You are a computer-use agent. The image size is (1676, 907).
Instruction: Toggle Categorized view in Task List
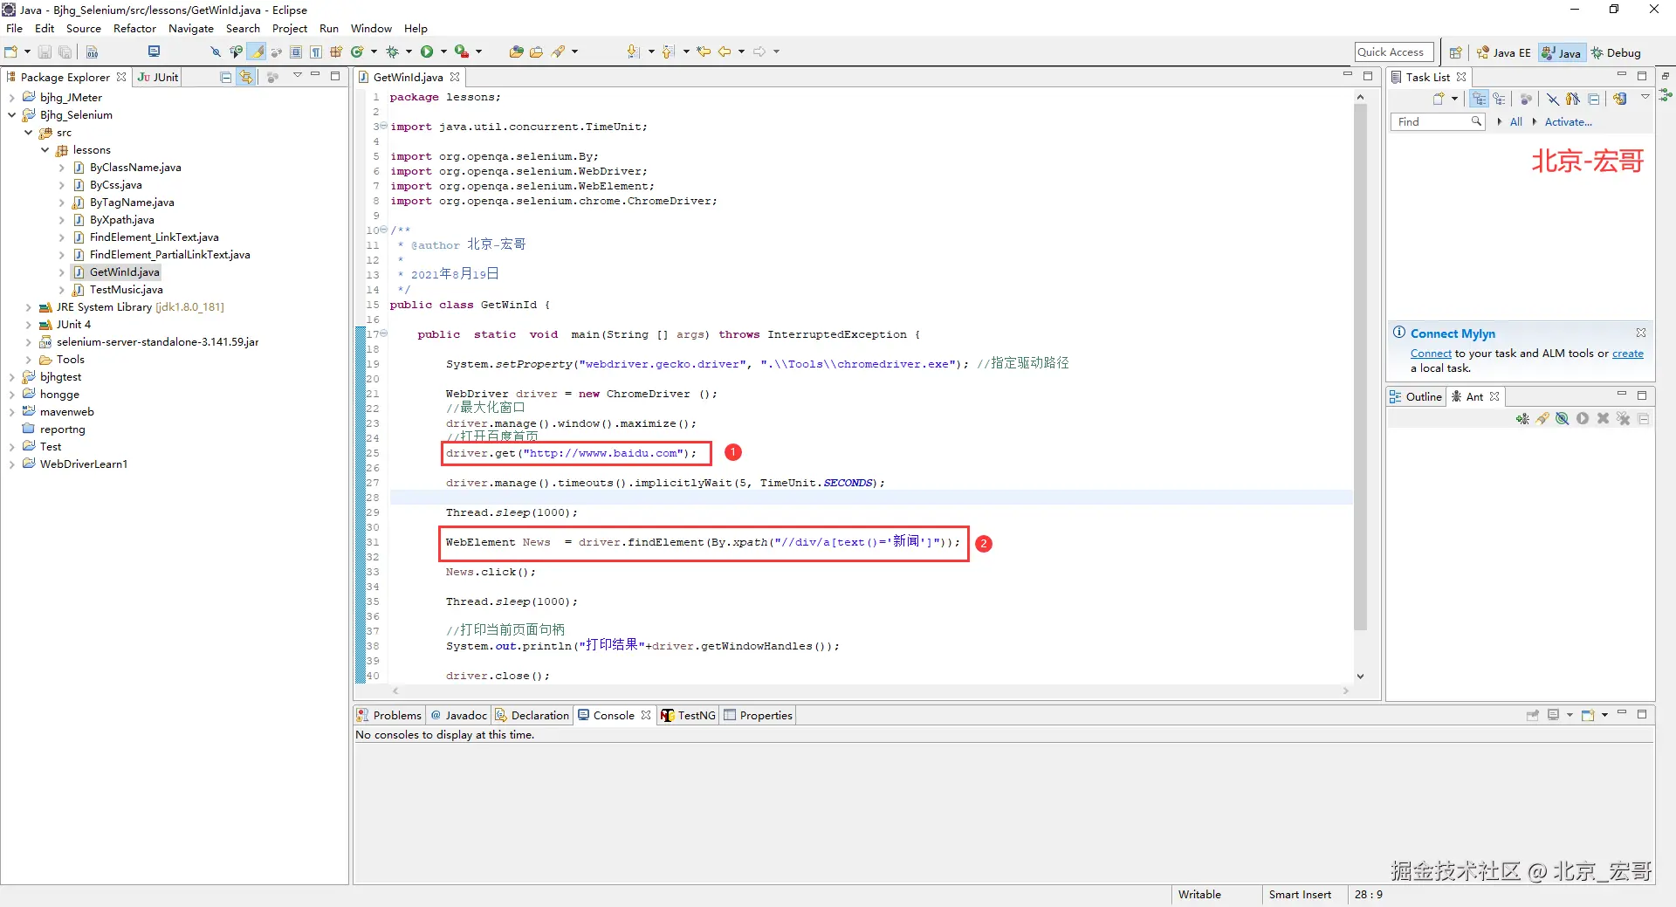click(1479, 99)
